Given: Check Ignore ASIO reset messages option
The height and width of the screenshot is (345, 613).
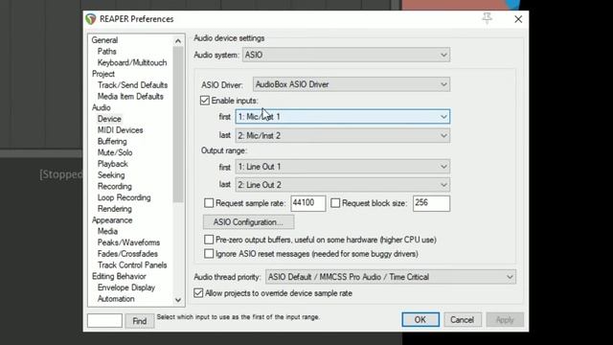Looking at the screenshot, I should click(209, 253).
